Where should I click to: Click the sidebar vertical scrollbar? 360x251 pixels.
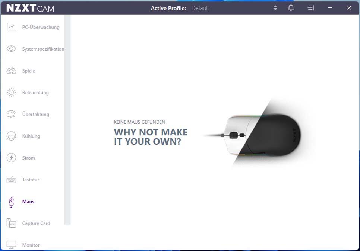(67, 119)
